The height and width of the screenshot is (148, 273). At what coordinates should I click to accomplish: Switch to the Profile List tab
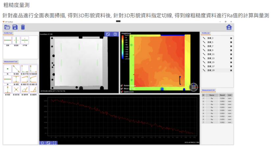[206, 33]
